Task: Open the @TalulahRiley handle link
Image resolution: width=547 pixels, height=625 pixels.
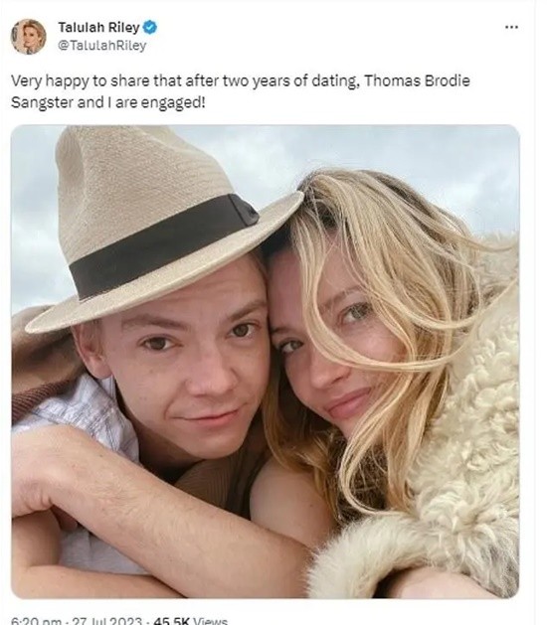Action: pos(102,46)
